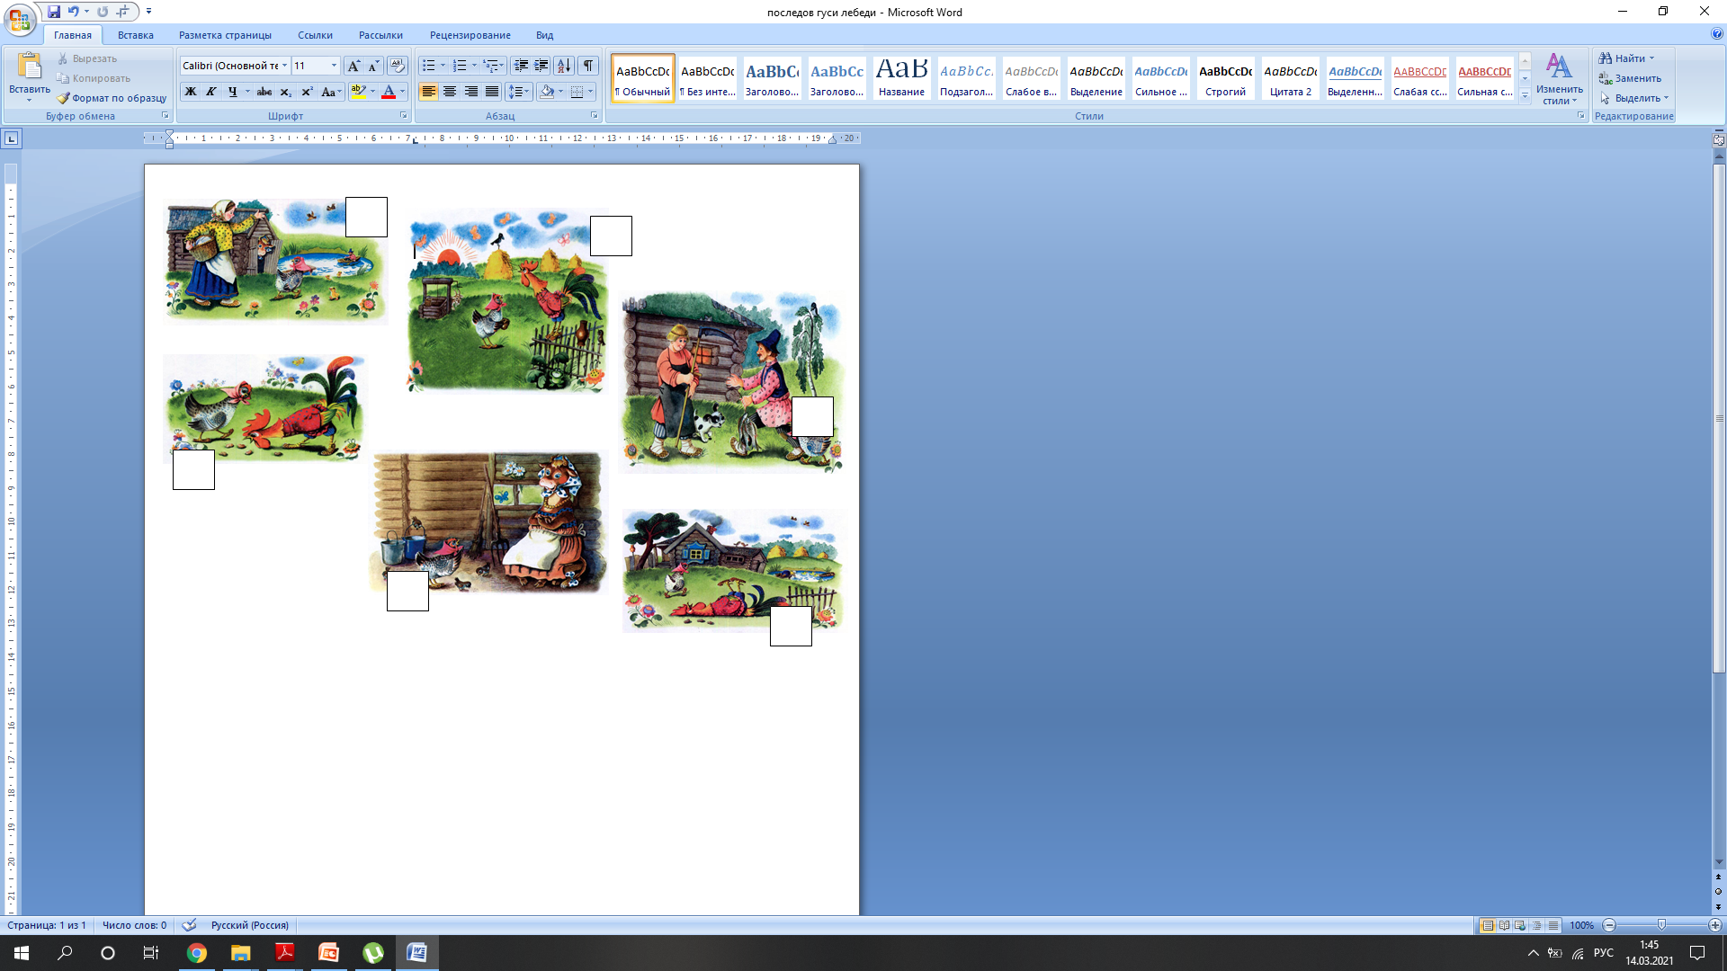This screenshot has width=1727, height=971.
Task: Open the Вставка ribbon tab
Action: click(136, 35)
